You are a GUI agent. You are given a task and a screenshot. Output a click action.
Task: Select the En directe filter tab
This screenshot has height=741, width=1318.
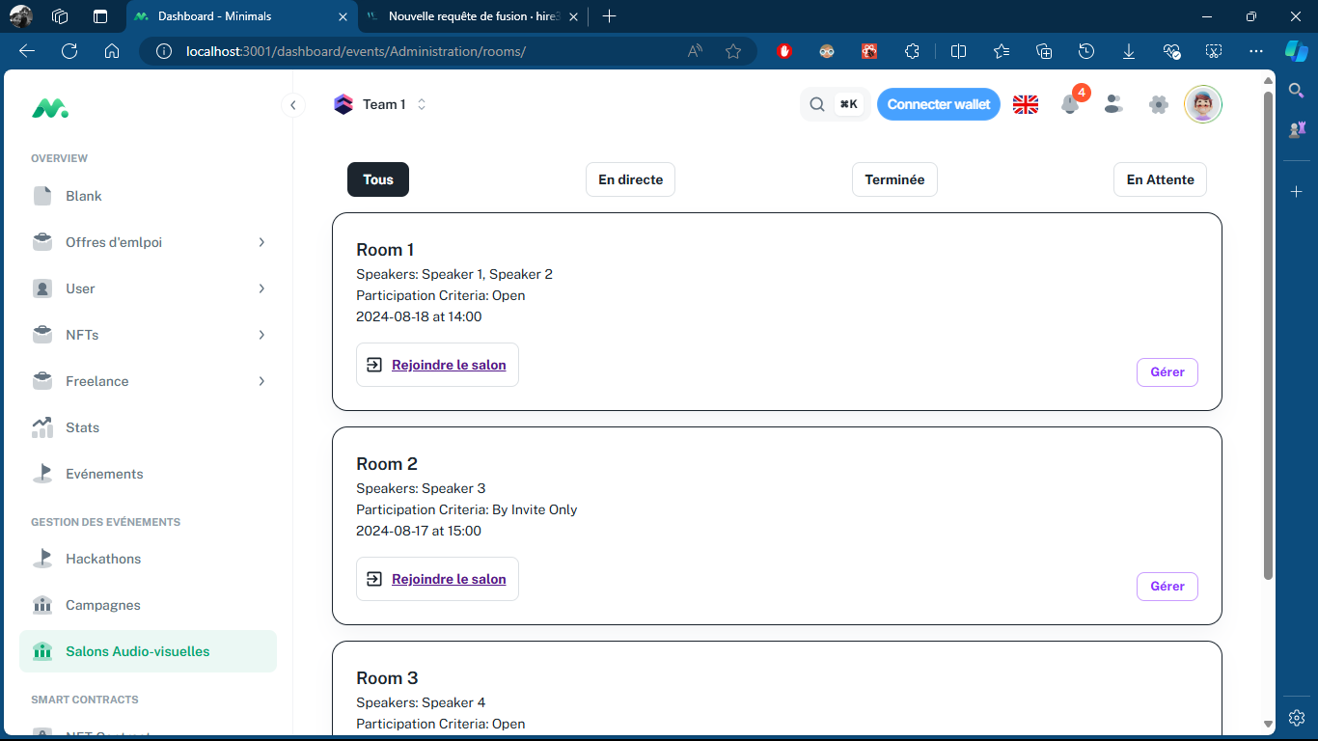click(x=630, y=179)
